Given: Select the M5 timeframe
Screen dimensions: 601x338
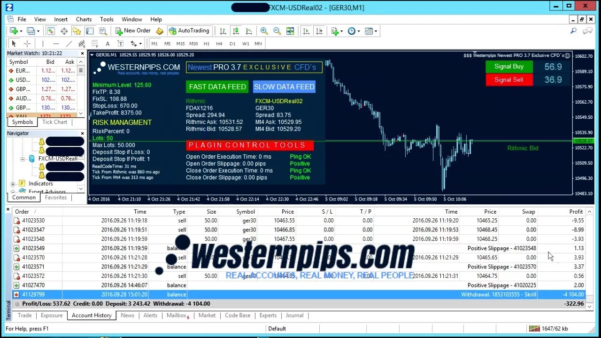Looking at the screenshot, I should (167, 44).
